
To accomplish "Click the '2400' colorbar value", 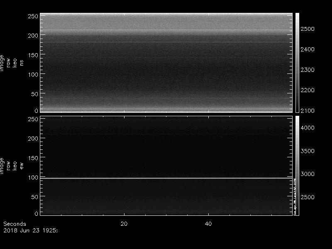I will pyautogui.click(x=308, y=49).
